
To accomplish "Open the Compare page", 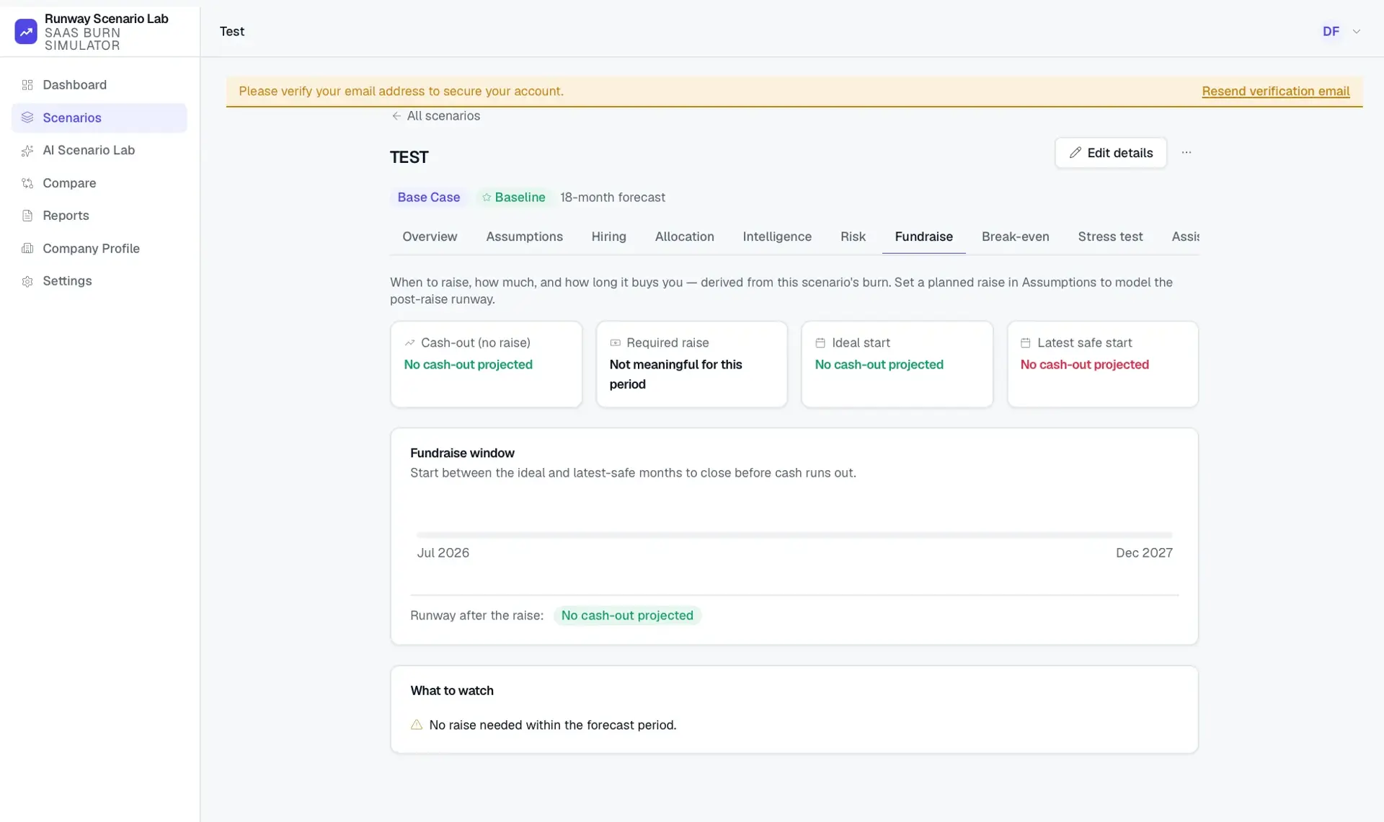I will [99, 183].
